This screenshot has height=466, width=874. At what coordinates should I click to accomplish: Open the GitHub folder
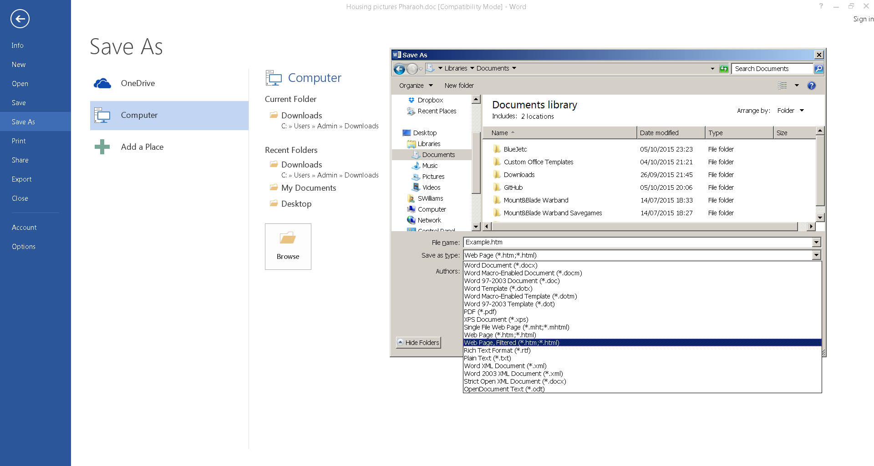[513, 187]
